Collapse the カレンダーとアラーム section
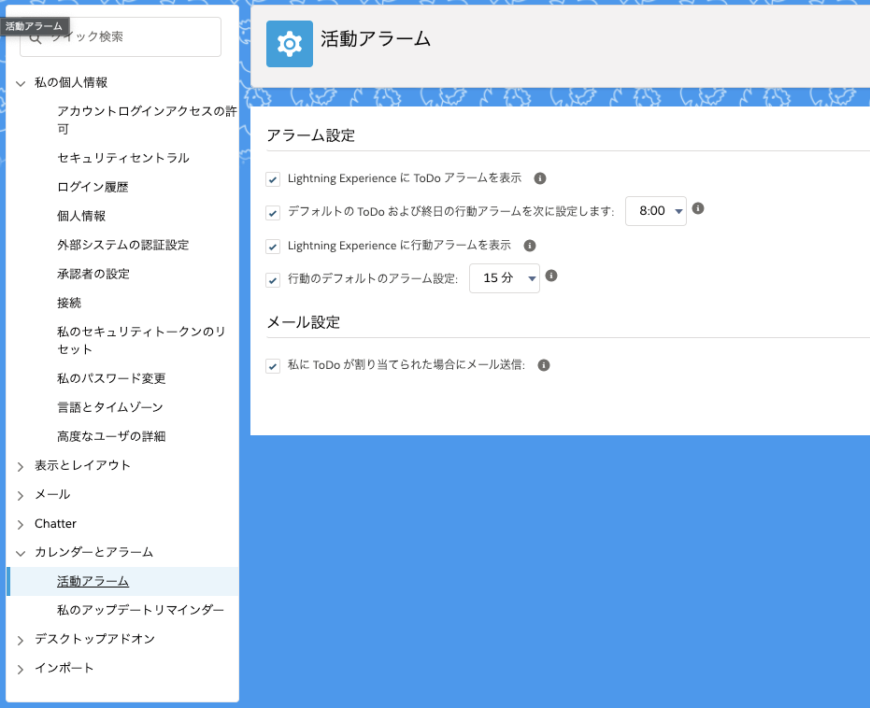Viewport: 870px width, 708px height. [21, 553]
